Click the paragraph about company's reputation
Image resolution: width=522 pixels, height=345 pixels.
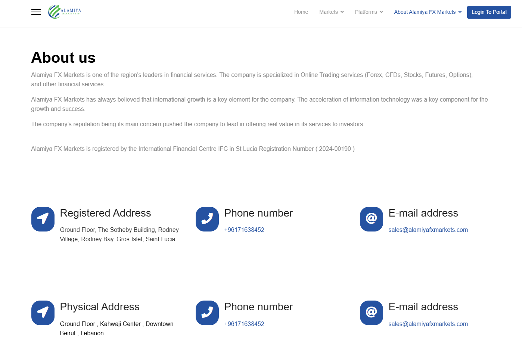(x=198, y=124)
